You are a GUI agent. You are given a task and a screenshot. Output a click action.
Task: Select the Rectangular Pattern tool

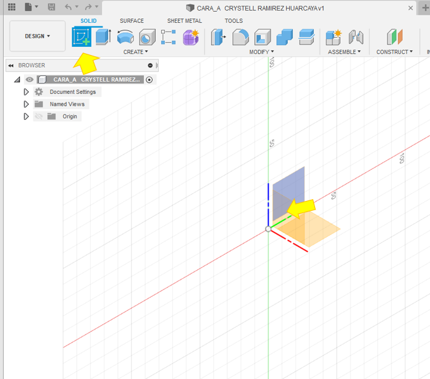coord(169,36)
